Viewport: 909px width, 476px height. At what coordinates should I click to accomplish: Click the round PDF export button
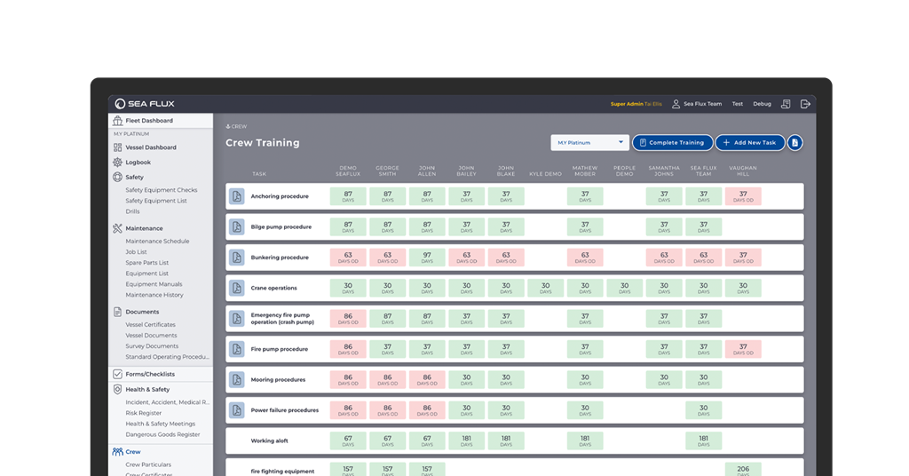[x=794, y=142]
